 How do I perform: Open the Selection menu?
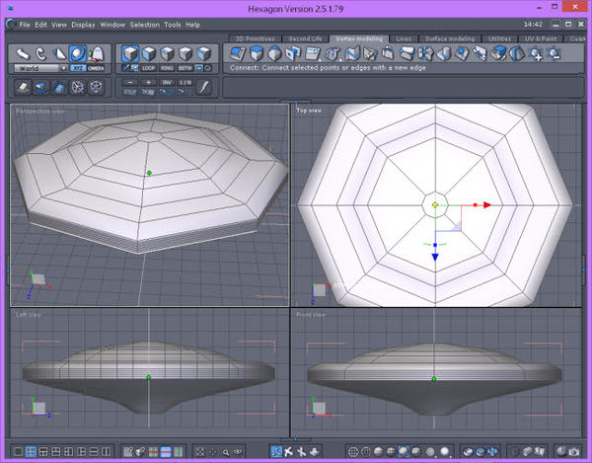pos(145,24)
